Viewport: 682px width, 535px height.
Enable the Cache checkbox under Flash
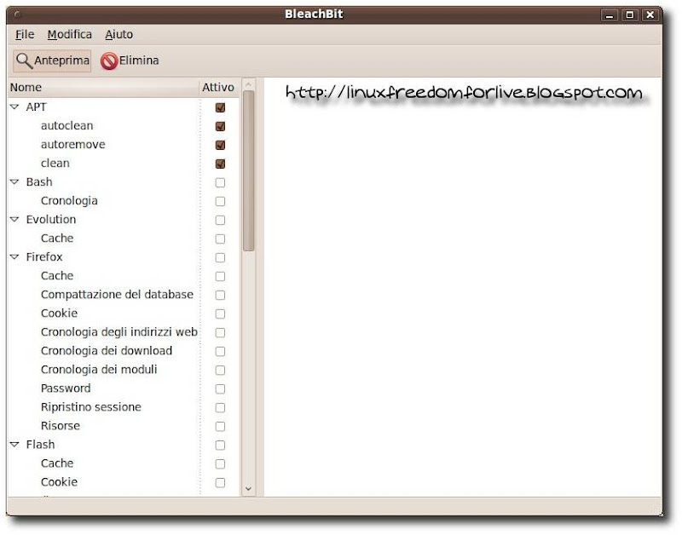tap(219, 463)
